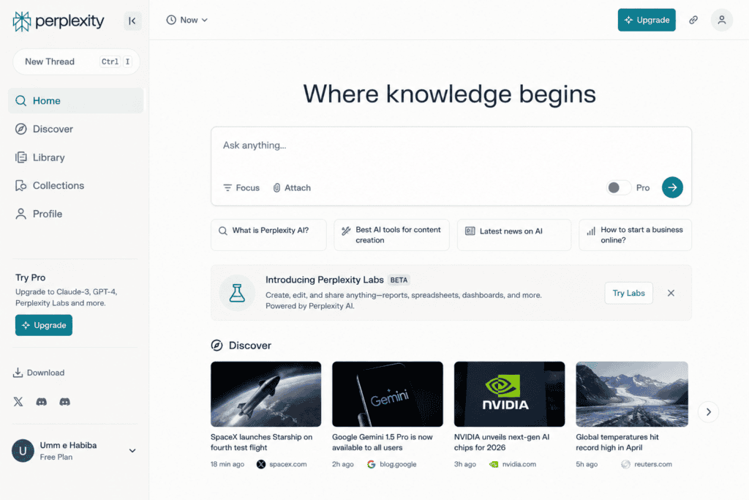This screenshot has height=500, width=749.
Task: Click the blog.google source icon
Action: tap(371, 464)
